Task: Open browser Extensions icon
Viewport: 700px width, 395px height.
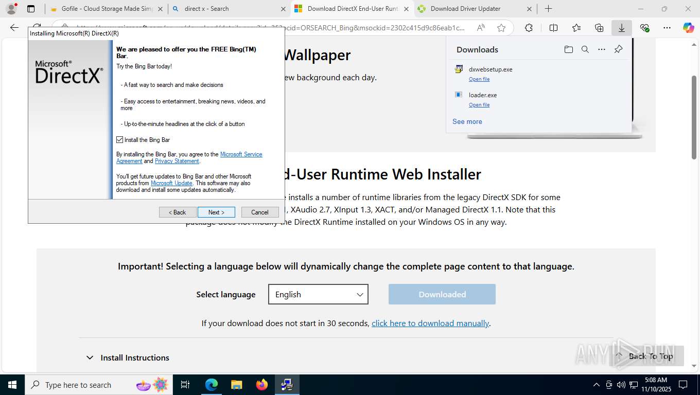Action: 529,28
